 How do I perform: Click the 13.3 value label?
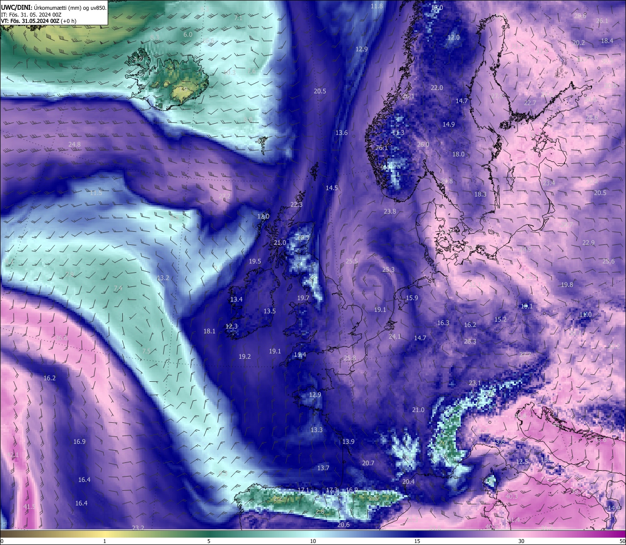[316, 430]
